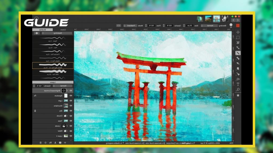The image size is (273, 153).
Task: Switch to the Colors tab
Action: click(63, 30)
